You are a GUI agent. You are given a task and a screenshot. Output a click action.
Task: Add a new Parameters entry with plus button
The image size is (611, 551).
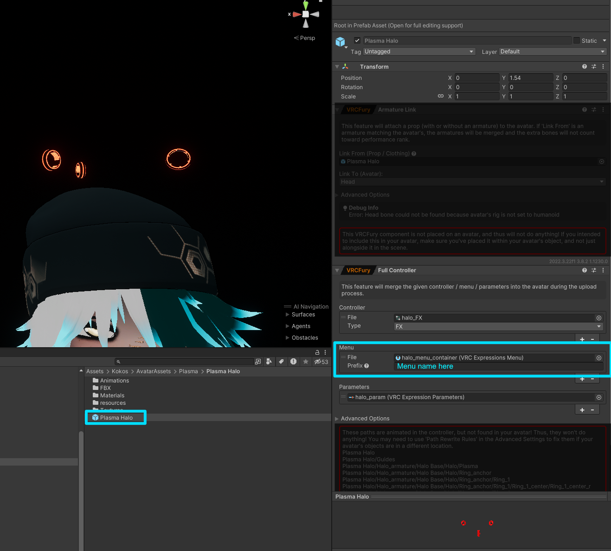point(582,410)
